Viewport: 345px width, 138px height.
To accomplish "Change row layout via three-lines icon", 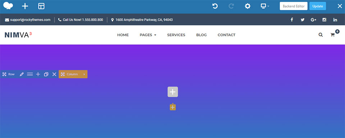I will click(30, 74).
